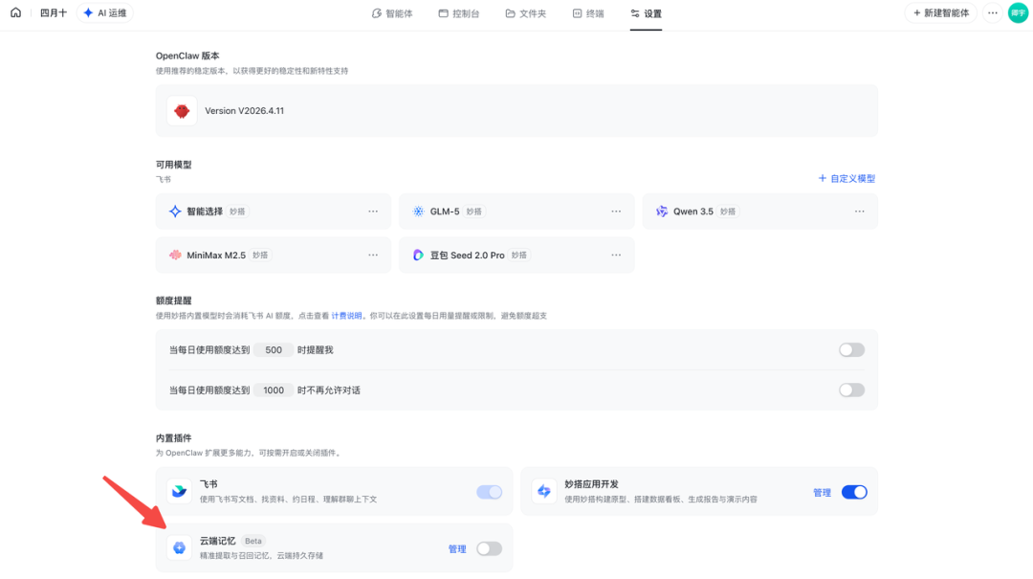
Task: Switch to the 智能体 tab
Action: pyautogui.click(x=392, y=13)
